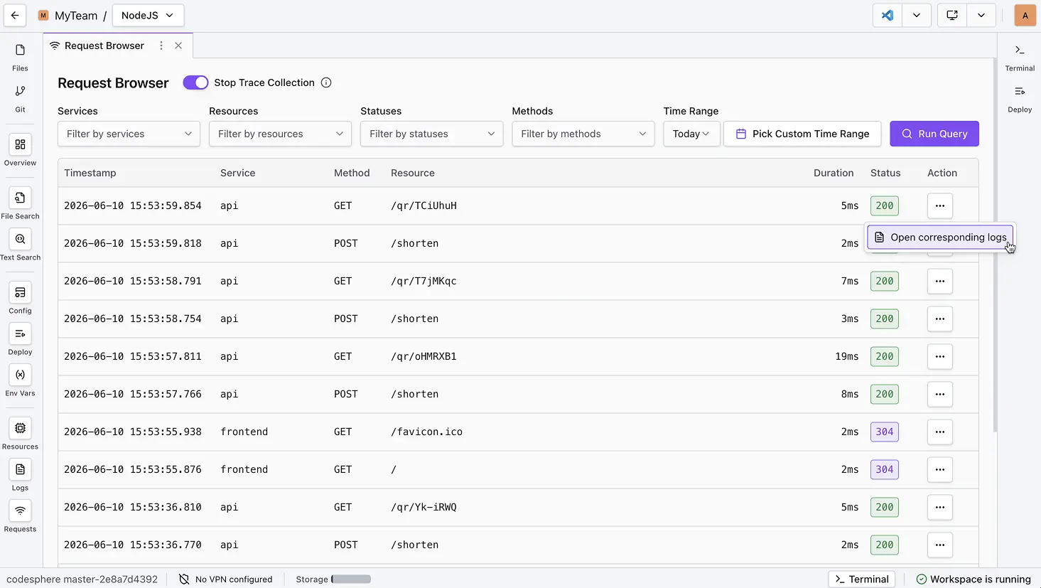The width and height of the screenshot is (1041, 588).
Task: Select Open corresponding logs menu item
Action: click(x=940, y=237)
